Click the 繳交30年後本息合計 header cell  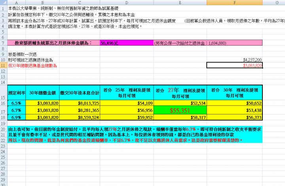[80, 93]
